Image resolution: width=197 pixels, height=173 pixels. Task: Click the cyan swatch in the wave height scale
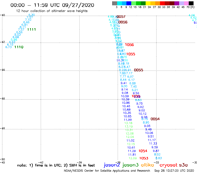pos(119,3)
